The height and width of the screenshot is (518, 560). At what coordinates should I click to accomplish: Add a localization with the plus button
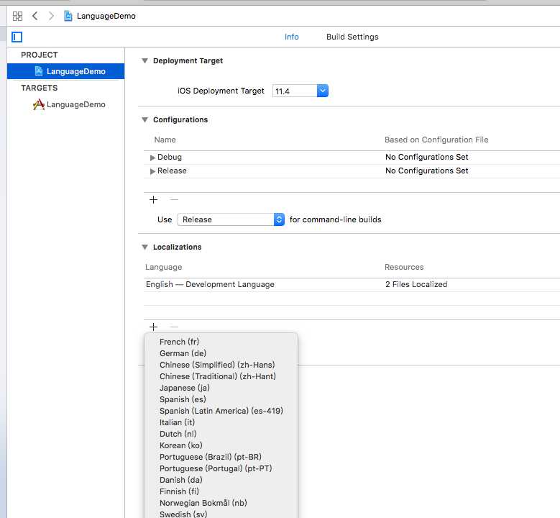pos(154,327)
